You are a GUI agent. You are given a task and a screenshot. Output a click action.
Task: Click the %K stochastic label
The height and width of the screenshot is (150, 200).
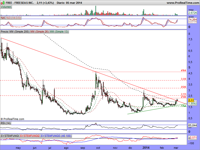(3, 18)
